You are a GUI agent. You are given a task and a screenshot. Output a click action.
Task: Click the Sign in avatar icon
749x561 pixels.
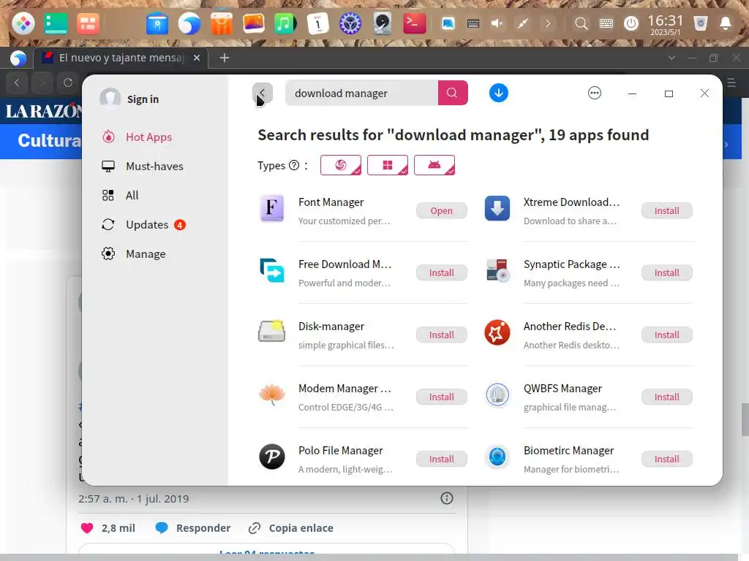tap(110, 99)
